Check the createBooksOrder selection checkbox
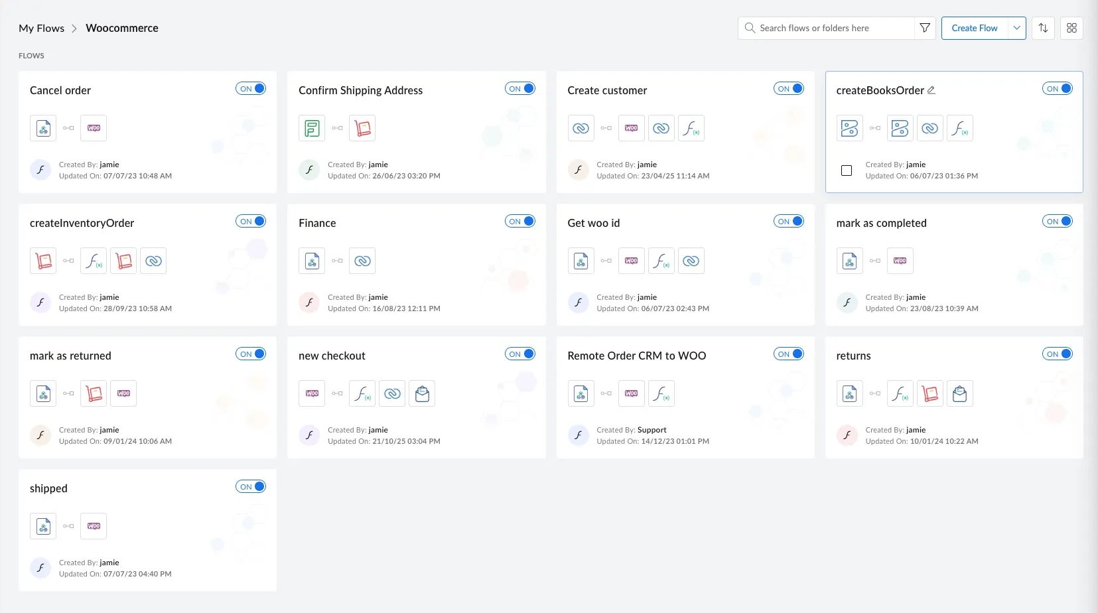This screenshot has width=1098, height=613. [x=846, y=170]
